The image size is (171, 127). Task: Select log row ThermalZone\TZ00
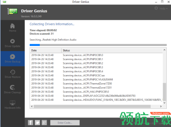tap(96, 84)
